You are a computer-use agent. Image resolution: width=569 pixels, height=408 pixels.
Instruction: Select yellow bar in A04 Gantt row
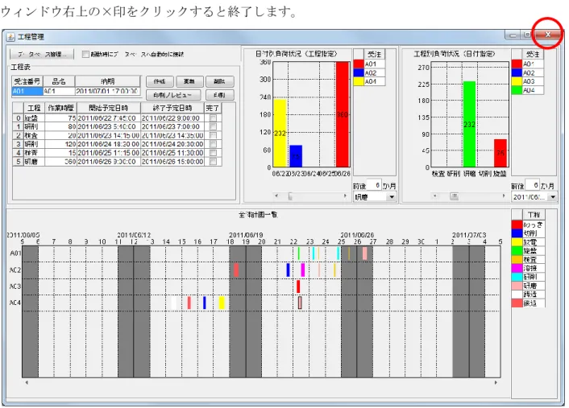point(222,303)
